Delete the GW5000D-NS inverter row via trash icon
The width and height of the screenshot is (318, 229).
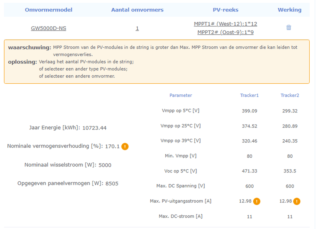[x=289, y=27]
